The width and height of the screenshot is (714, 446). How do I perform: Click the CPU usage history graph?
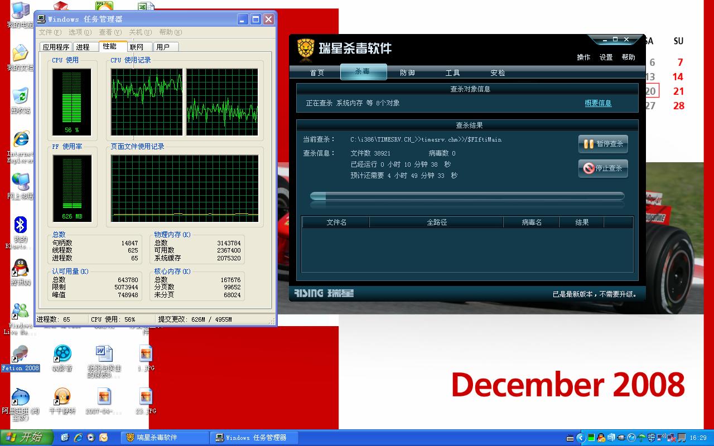coord(185,102)
